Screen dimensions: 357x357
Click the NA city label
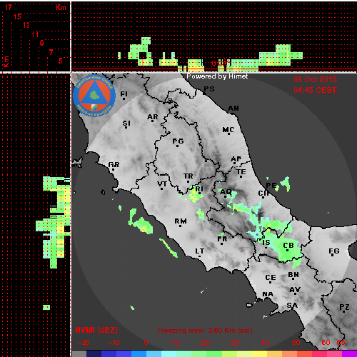(268, 294)
